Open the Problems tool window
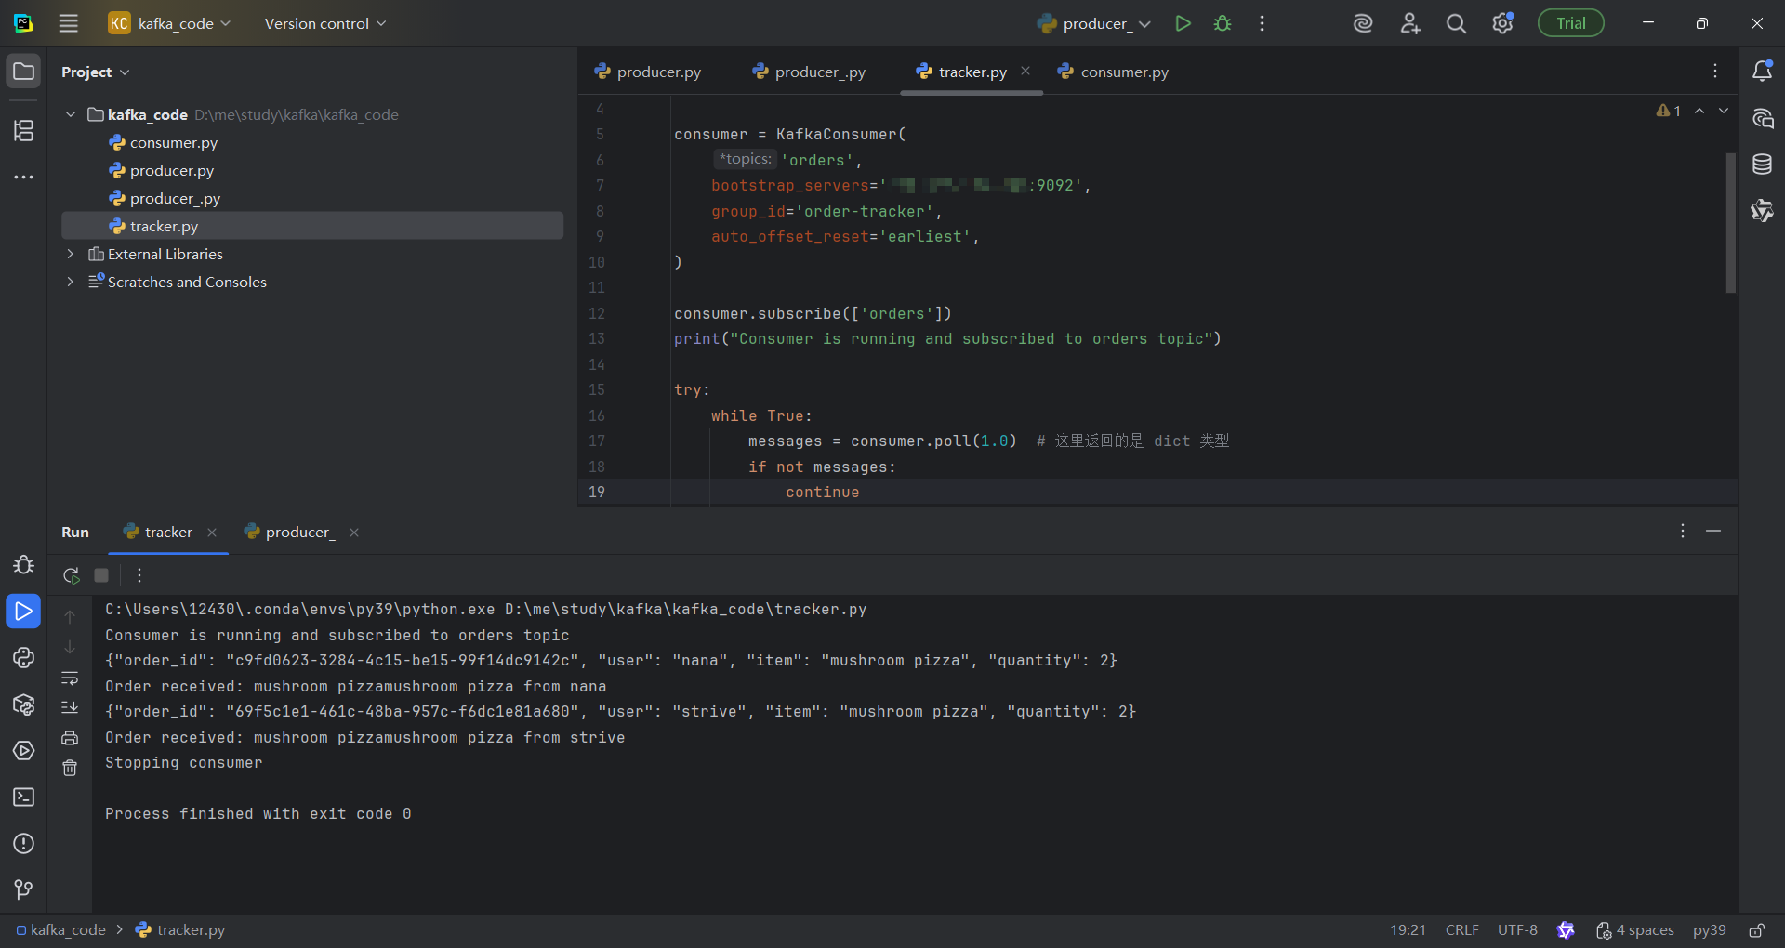 24,844
